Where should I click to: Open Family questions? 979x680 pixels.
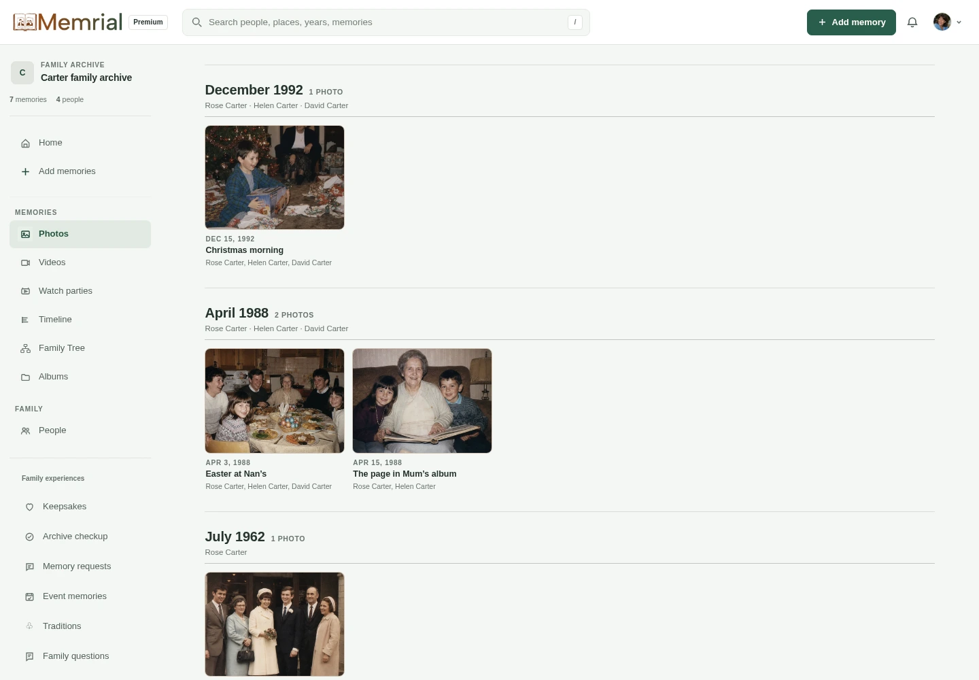coord(80,656)
